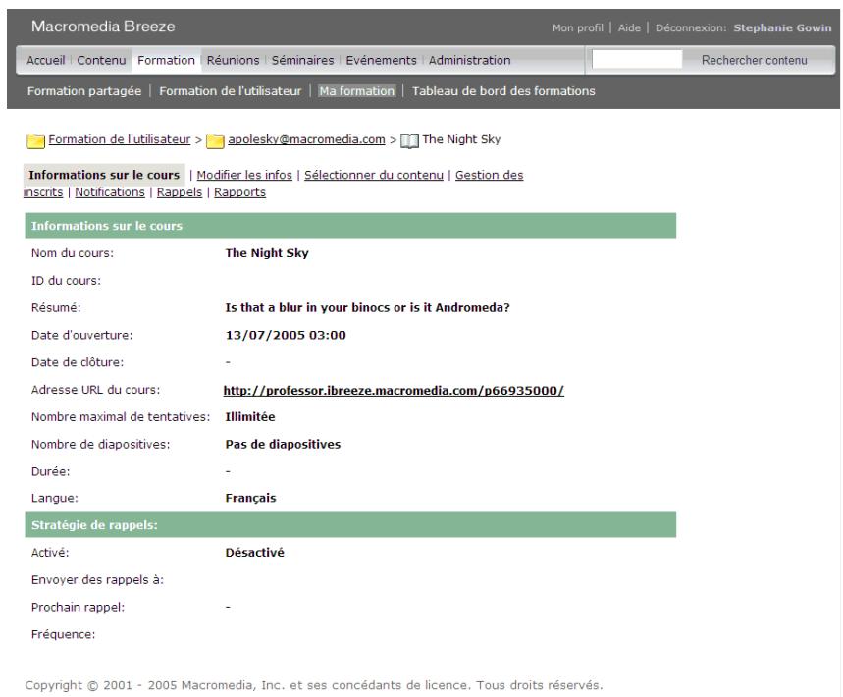The height and width of the screenshot is (697, 843).
Task: Click the folder icon before apolesky@macromedia.com
Action: (215, 140)
